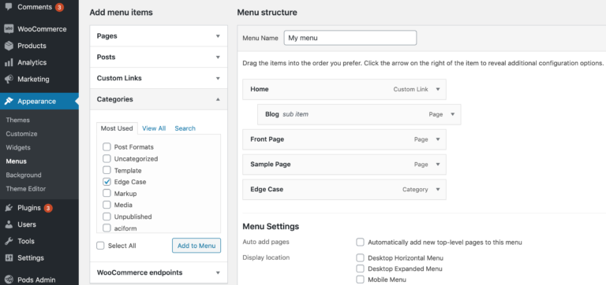Uncheck the Edge Case category
This screenshot has height=285, width=606.
pyautogui.click(x=107, y=182)
